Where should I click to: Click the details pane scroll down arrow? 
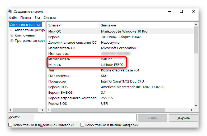[x=196, y=106]
